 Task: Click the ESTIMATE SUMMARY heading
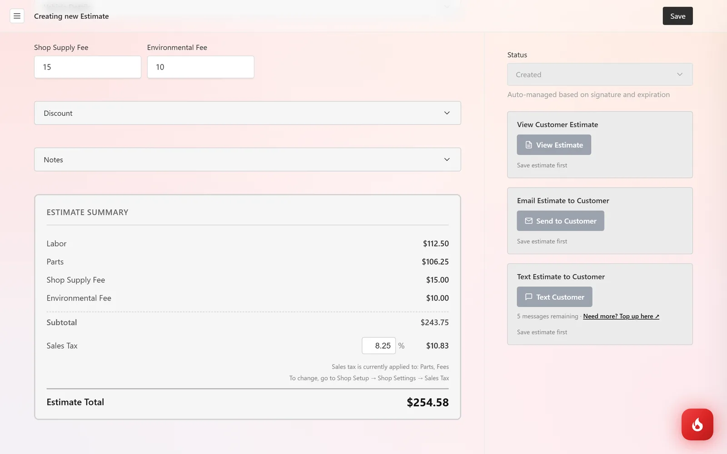point(87,212)
